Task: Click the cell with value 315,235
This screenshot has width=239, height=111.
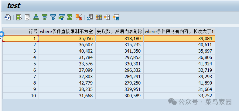Action: 120,45
